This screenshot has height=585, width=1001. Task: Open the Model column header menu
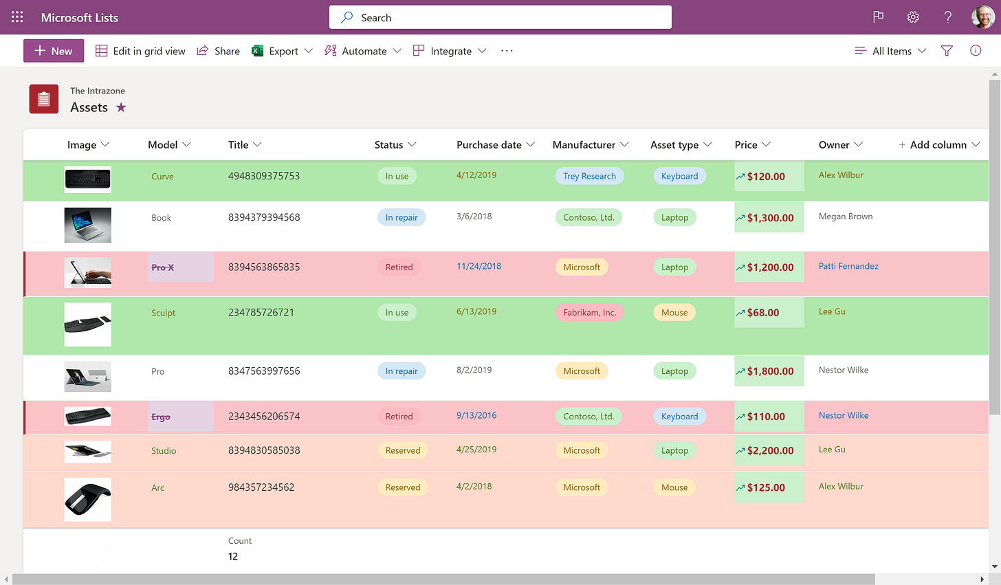[x=169, y=145]
